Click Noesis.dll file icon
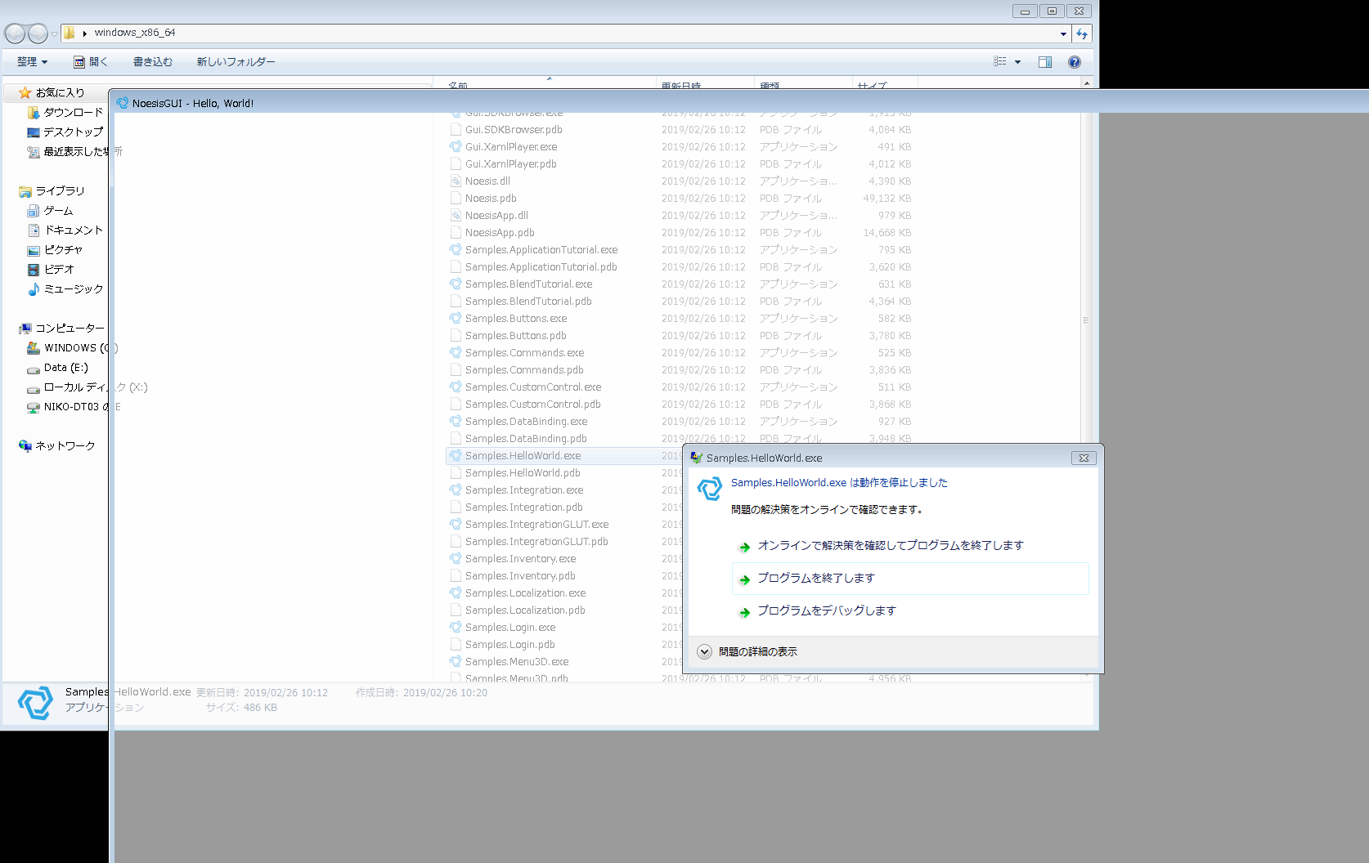This screenshot has height=863, width=1369. 456,181
